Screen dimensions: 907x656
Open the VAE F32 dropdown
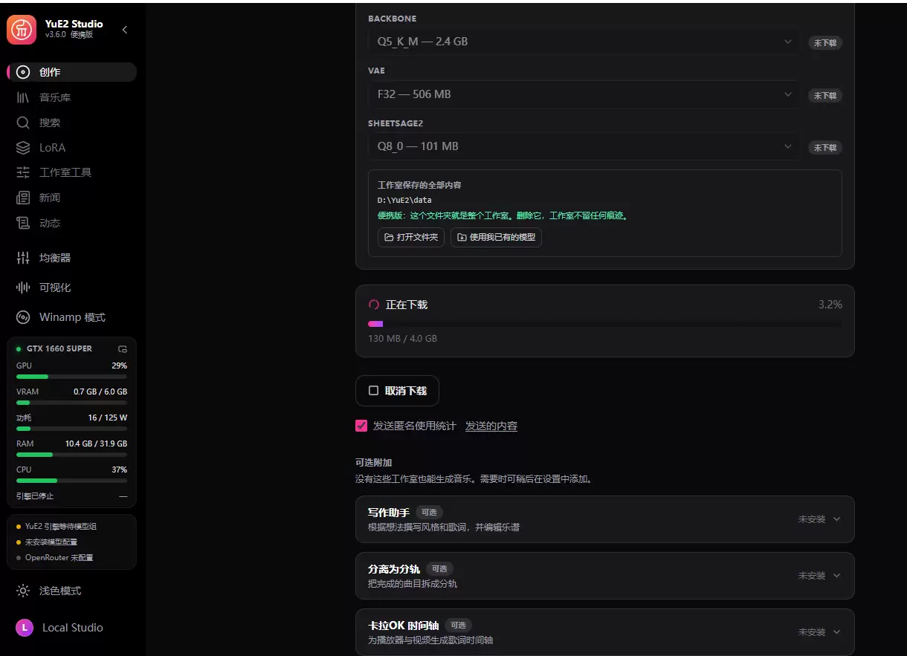click(x=584, y=94)
